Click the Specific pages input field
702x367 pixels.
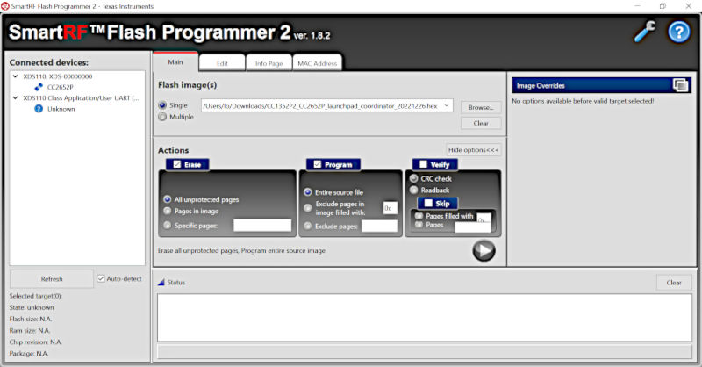click(x=261, y=226)
